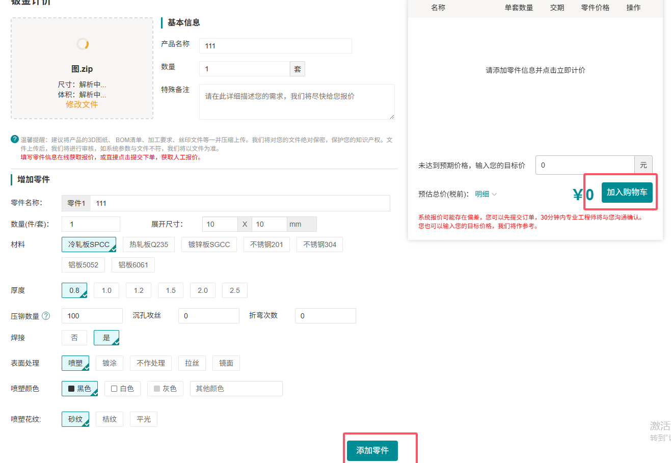Open the 修改文件 link
671x463 pixels.
(x=82, y=104)
